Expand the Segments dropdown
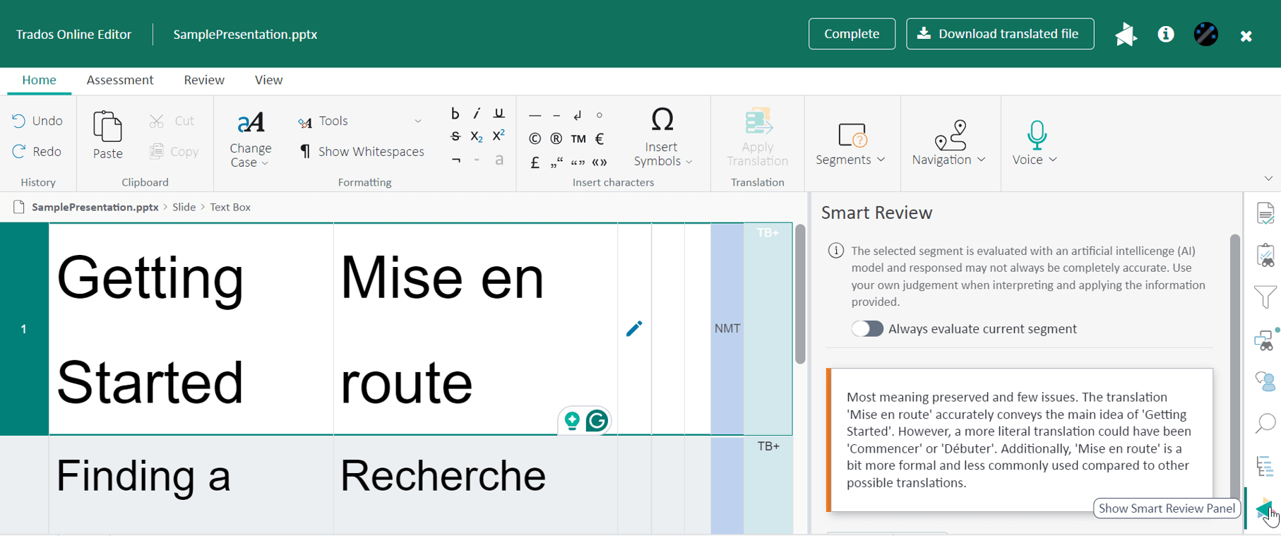The image size is (1281, 536). pos(850,143)
